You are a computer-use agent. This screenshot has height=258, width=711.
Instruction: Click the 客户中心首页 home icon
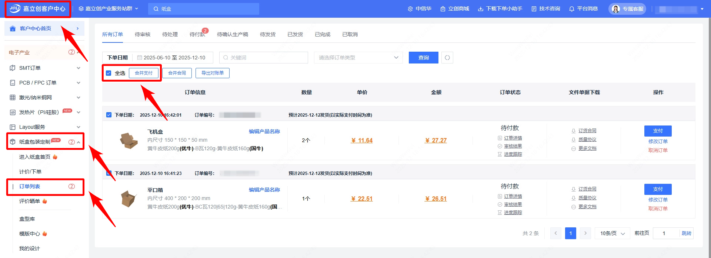tap(13, 28)
